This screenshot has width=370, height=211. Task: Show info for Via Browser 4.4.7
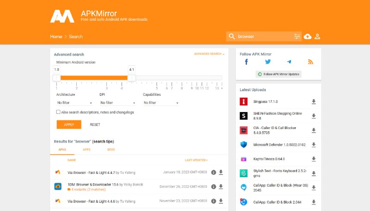pyautogui.click(x=214, y=172)
